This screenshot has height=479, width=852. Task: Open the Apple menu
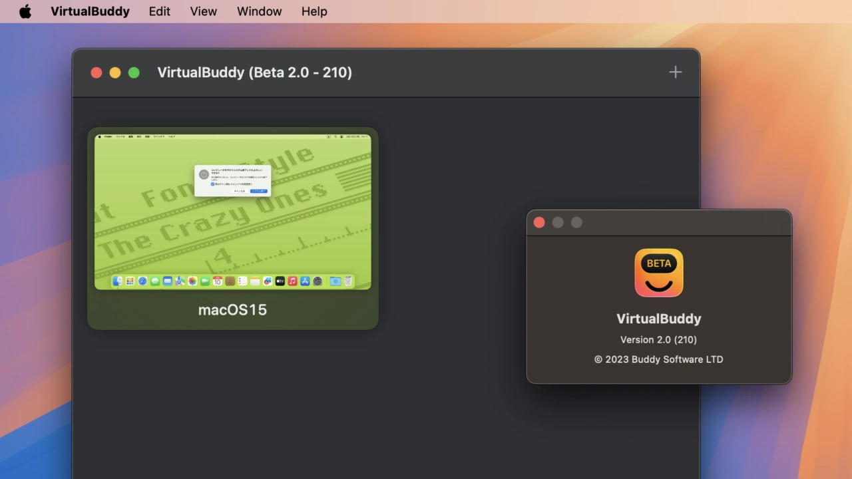(x=25, y=11)
